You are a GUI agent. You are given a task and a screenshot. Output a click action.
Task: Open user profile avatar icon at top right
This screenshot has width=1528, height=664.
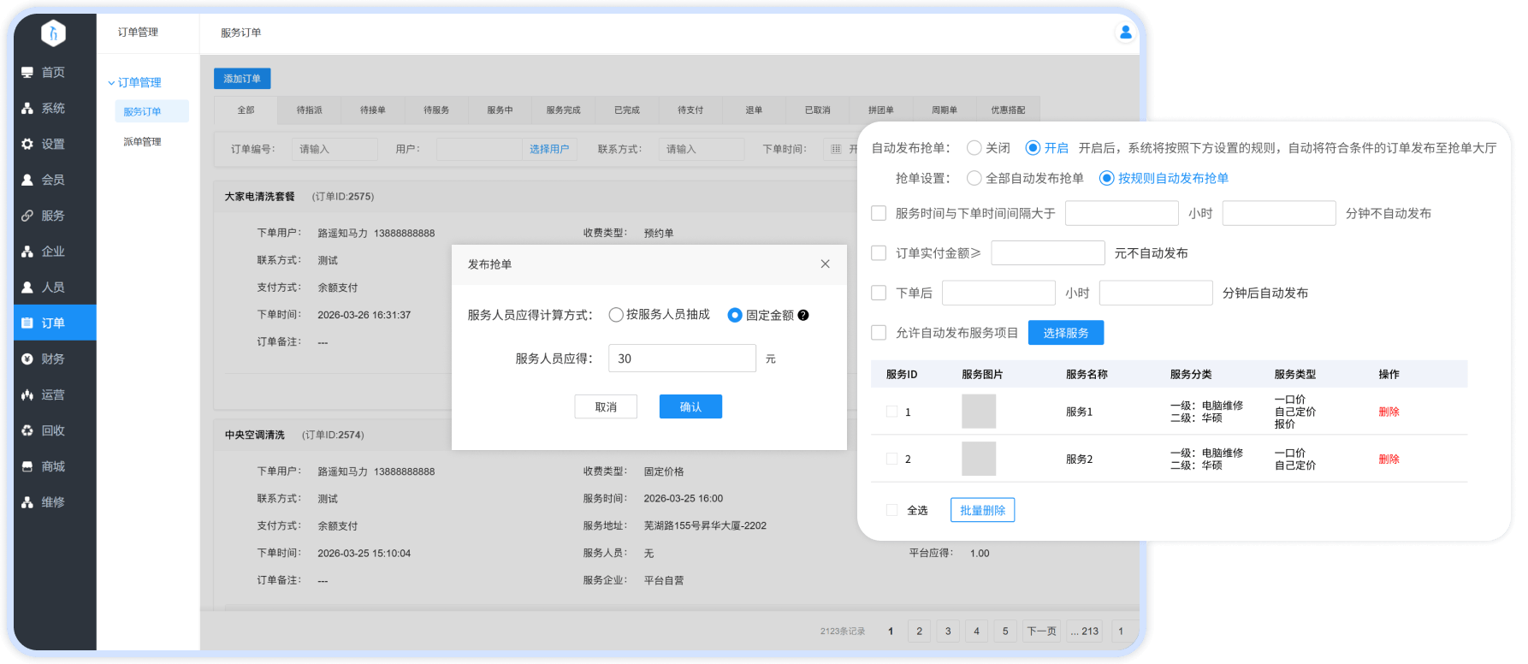pos(1125,33)
